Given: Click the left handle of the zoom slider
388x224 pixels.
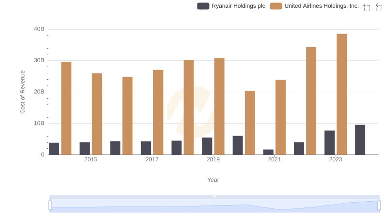Looking at the screenshot, I should pos(50,206).
